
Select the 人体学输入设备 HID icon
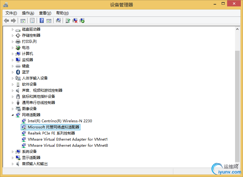pos(18,78)
